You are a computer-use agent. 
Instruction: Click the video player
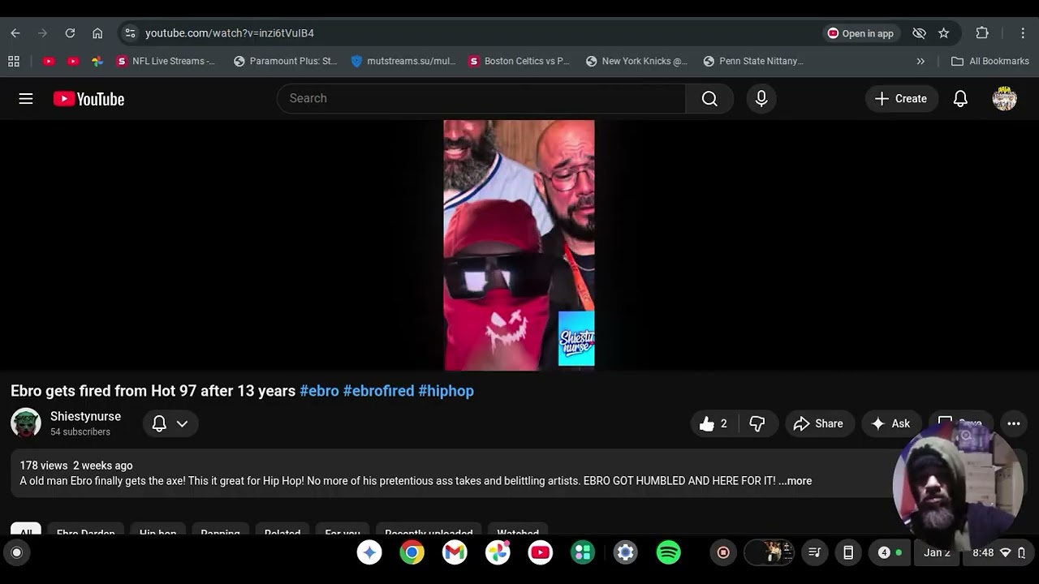tap(519, 245)
